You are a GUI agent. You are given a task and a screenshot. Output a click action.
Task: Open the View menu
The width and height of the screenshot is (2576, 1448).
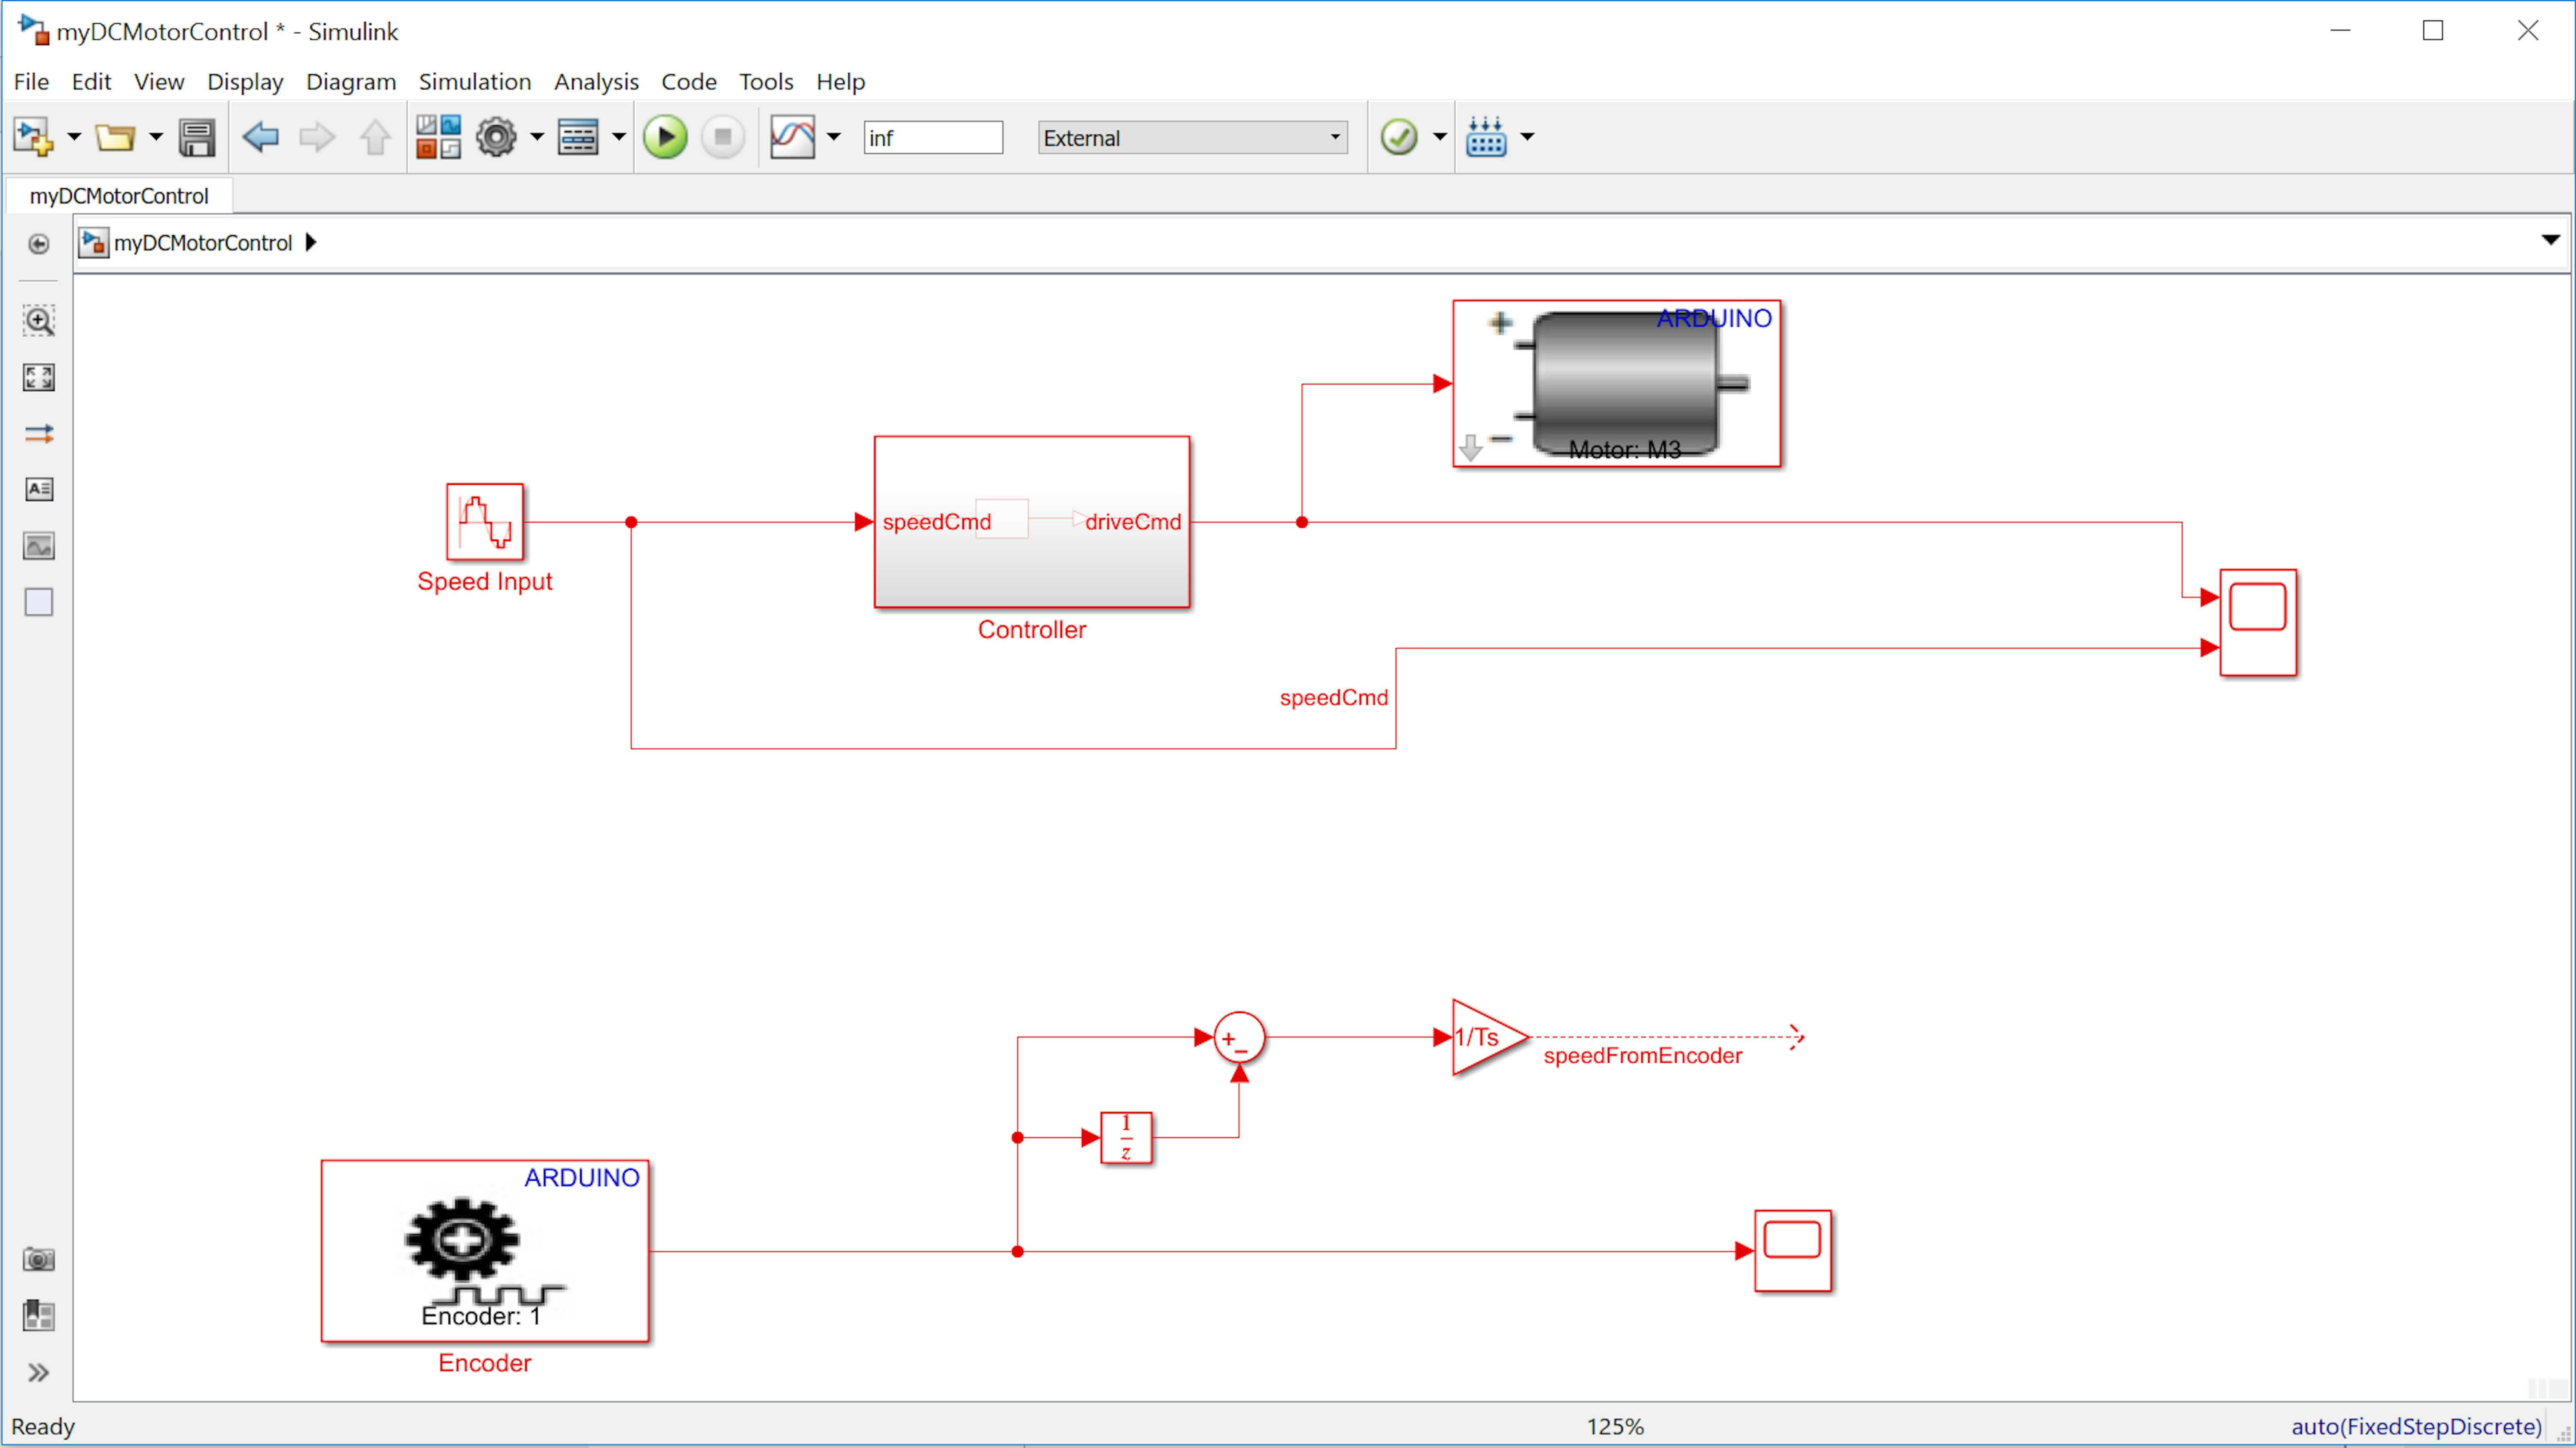tap(159, 82)
